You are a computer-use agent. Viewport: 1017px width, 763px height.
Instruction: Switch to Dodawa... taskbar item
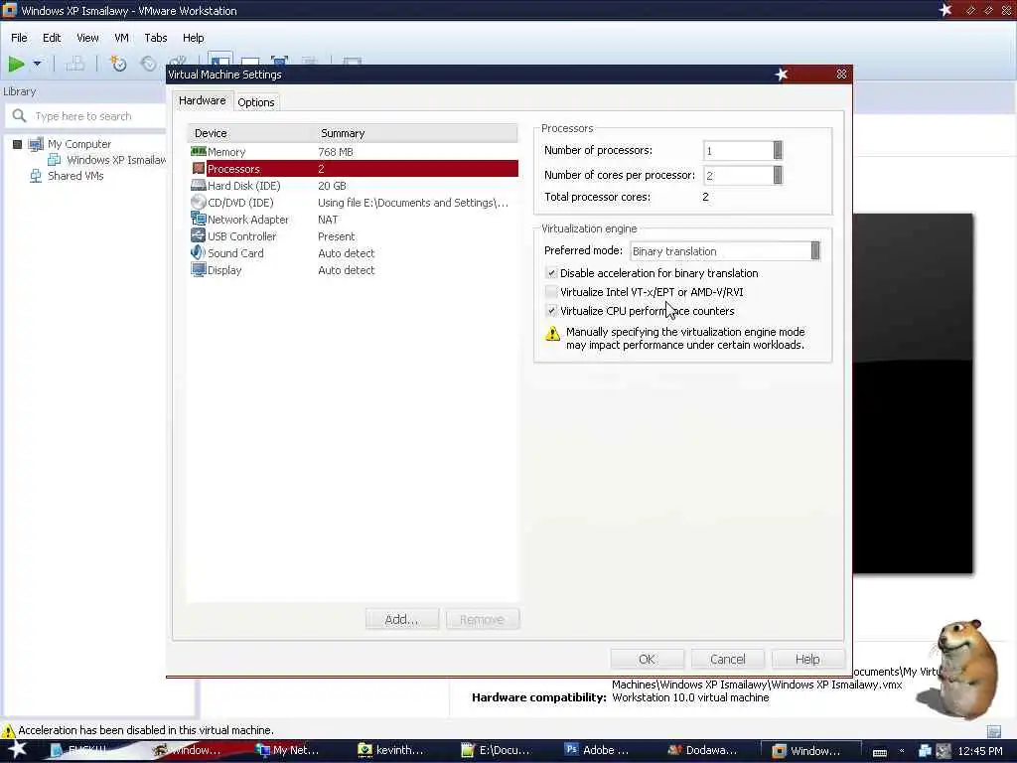pos(702,750)
